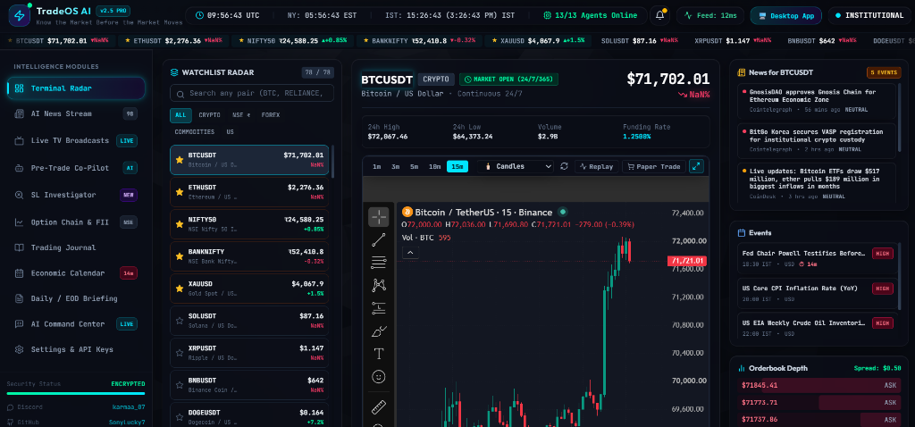Unstar BTCUSDT in the watchlist
Screen dimensions: 915x427
point(180,160)
